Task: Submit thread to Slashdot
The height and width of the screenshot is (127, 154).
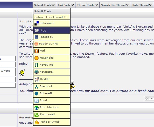Action: 52,87
